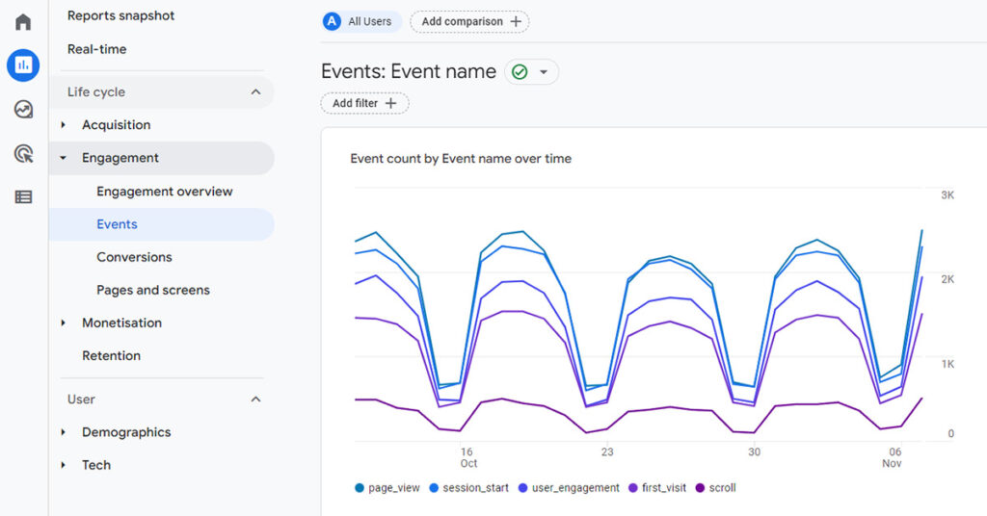The height and width of the screenshot is (516, 987).
Task: Open the Real-time report link
Action: [x=96, y=49]
